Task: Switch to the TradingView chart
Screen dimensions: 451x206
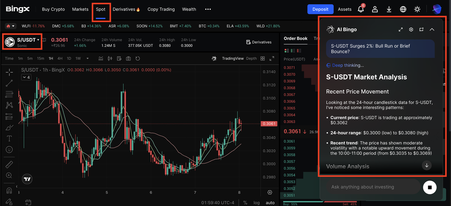Action: click(233, 59)
